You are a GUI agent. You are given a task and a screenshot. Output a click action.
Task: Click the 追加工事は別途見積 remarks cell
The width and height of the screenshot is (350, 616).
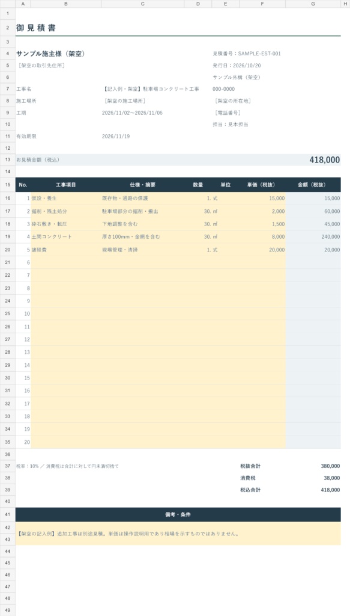pos(178,534)
